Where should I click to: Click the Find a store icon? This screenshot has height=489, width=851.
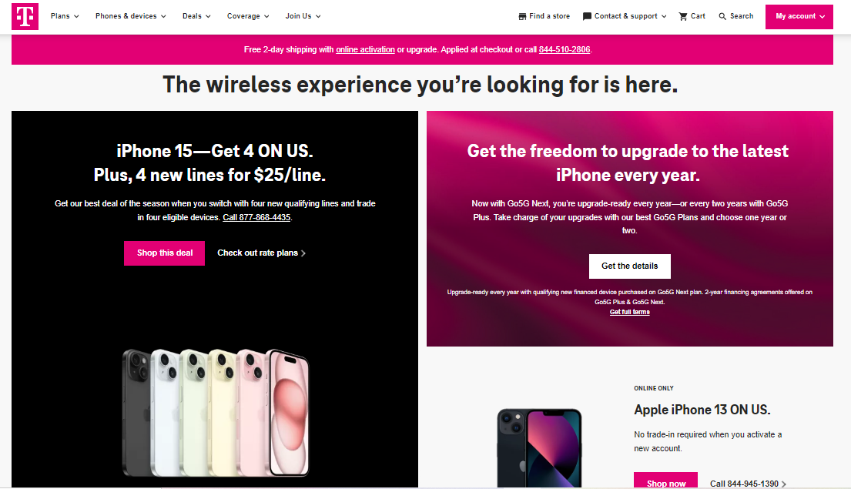tap(522, 15)
